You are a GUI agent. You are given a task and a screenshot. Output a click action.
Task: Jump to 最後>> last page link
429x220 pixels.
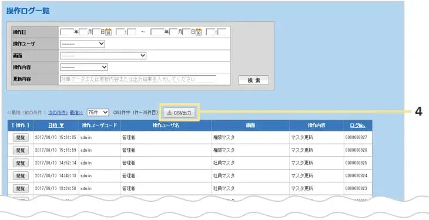76,113
